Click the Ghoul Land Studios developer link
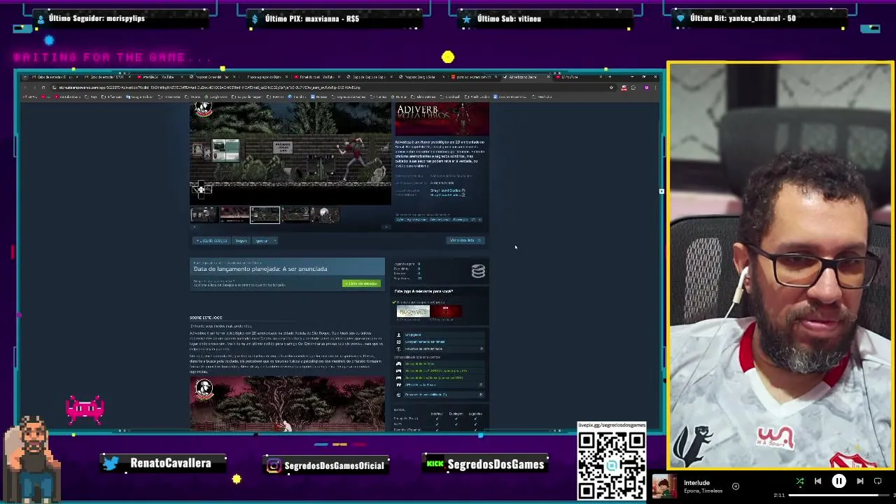This screenshot has width=896, height=504. click(x=446, y=190)
